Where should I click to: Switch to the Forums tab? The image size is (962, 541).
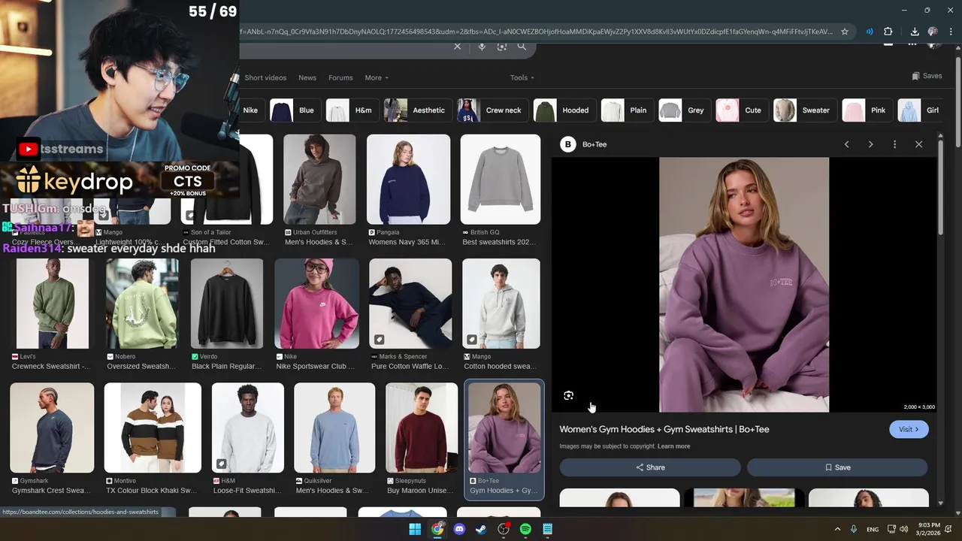pos(340,77)
